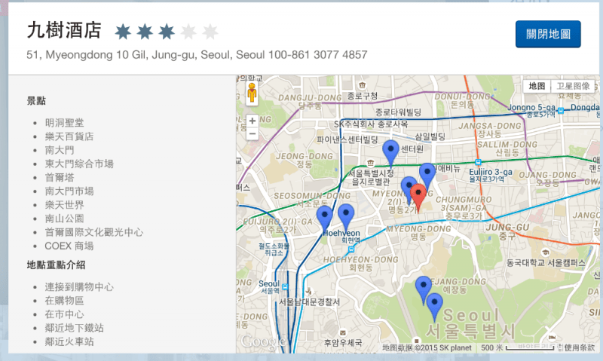Click the 九樹酒店 hotel title
Screen dimensions: 603x361
coord(64,30)
